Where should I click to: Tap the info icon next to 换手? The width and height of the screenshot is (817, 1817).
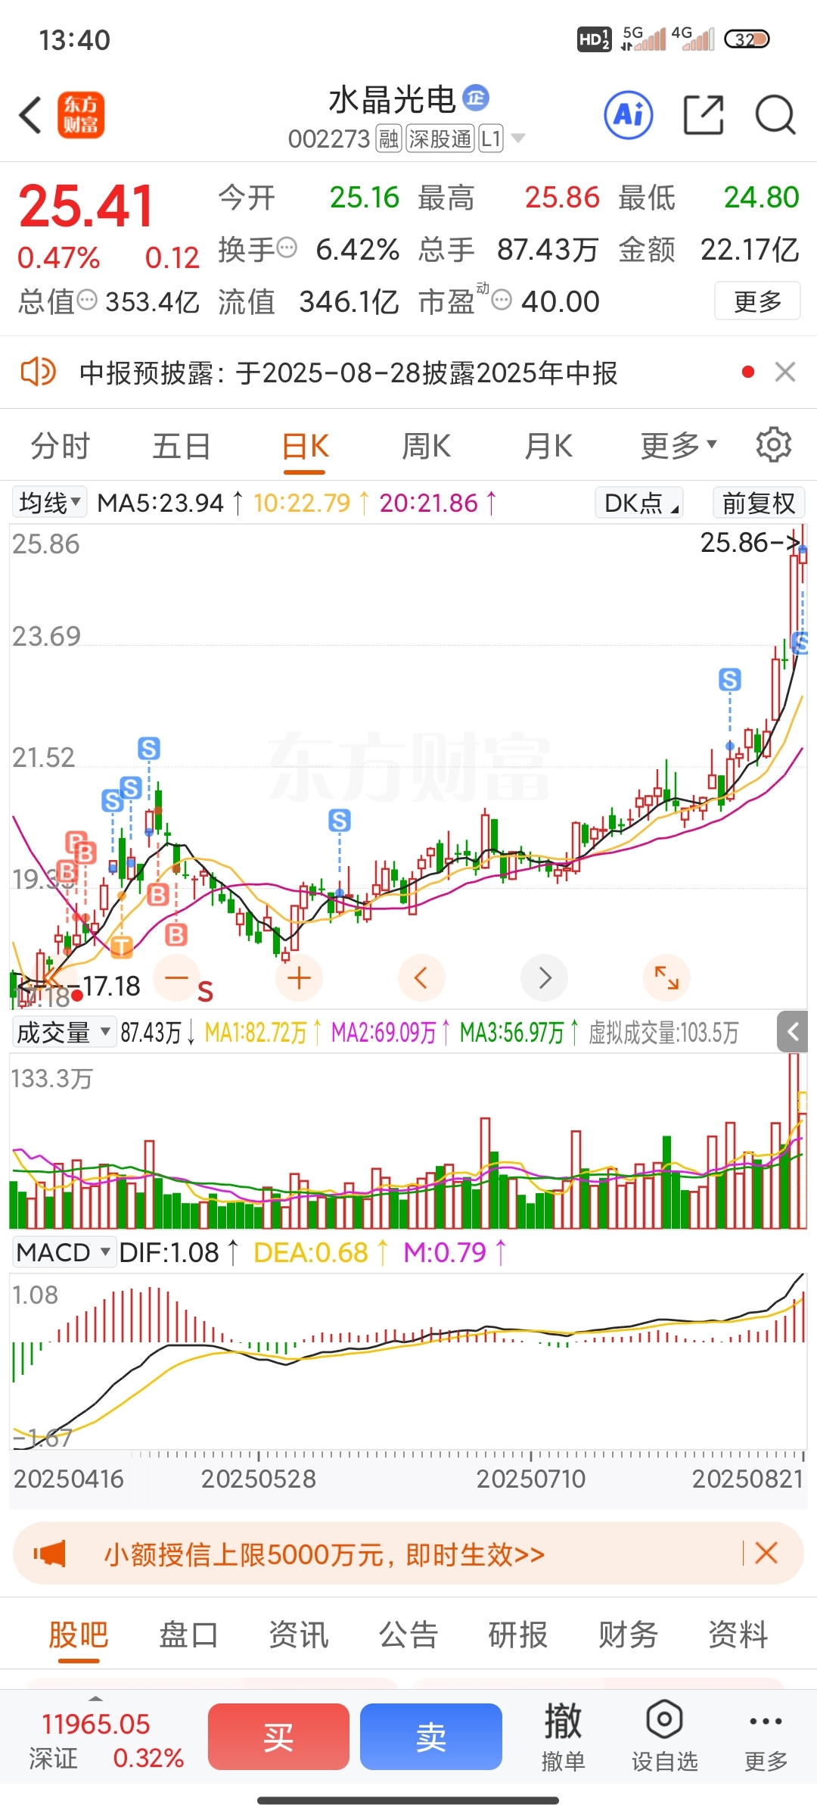coord(287,248)
